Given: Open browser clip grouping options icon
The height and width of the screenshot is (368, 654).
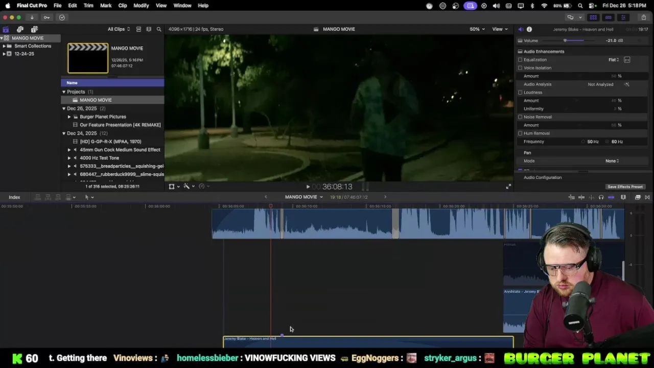Looking at the screenshot, I should 149,29.
